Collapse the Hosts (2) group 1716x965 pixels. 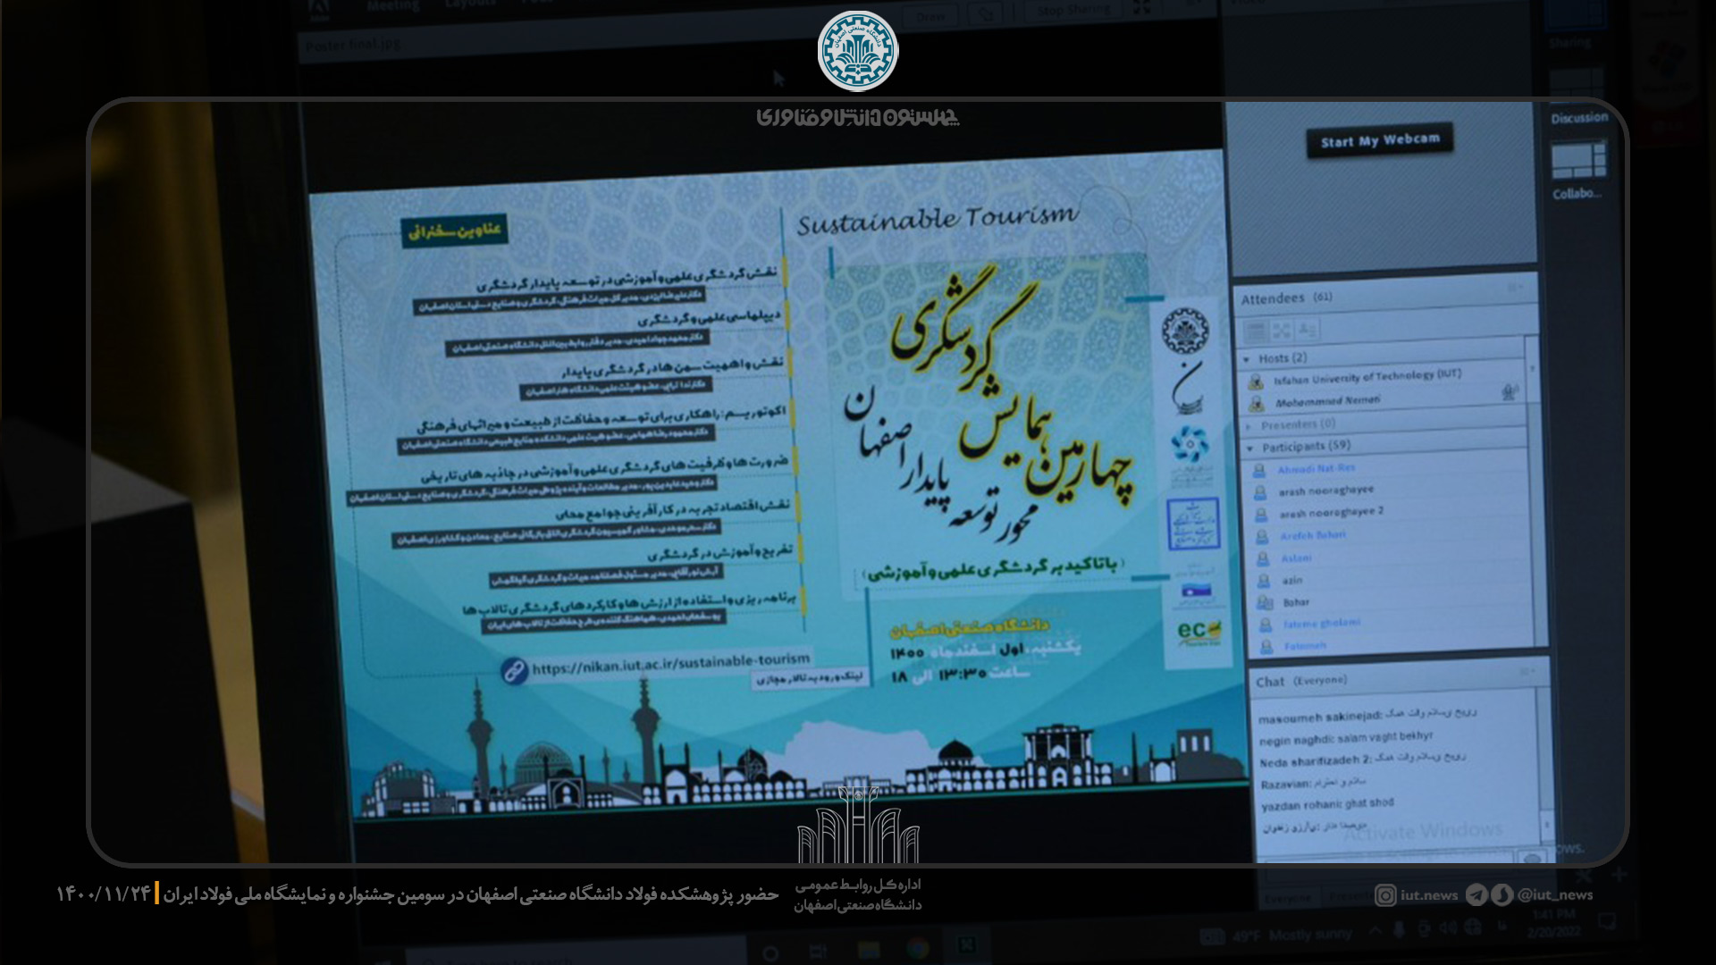coord(1247,359)
